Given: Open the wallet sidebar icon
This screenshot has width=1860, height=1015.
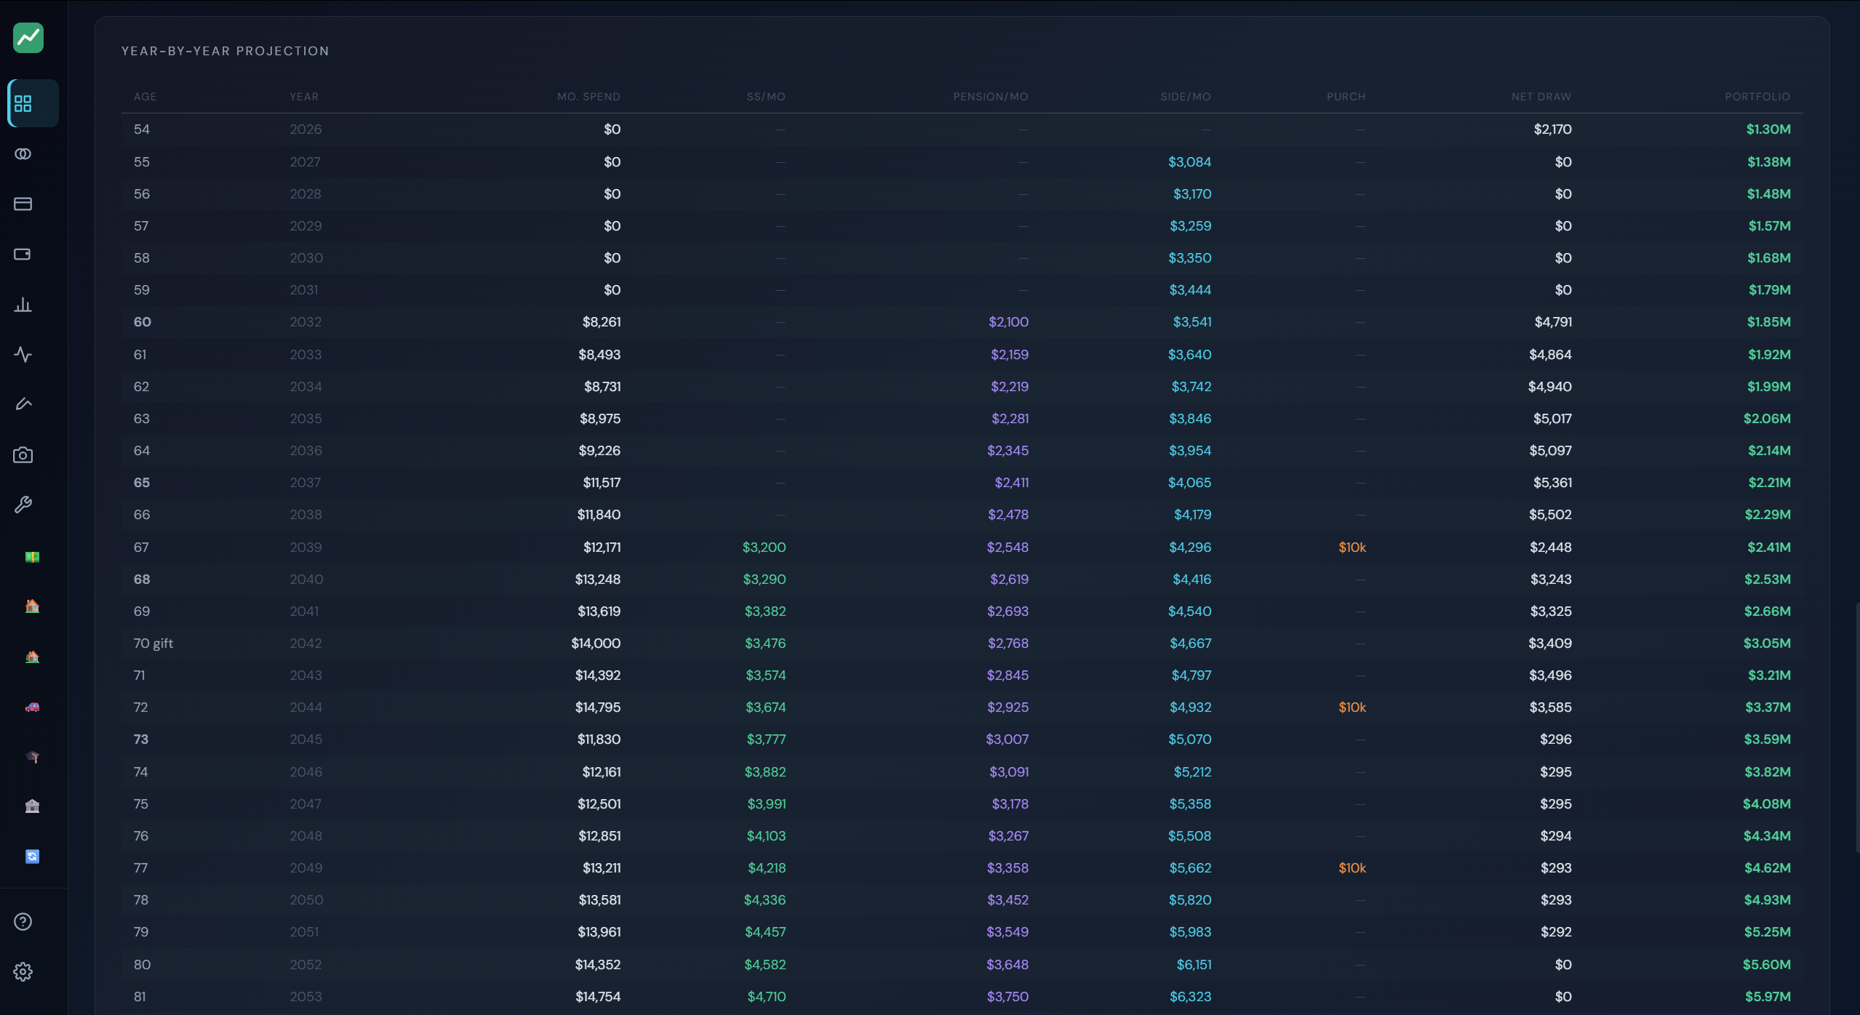Looking at the screenshot, I should 23,254.
